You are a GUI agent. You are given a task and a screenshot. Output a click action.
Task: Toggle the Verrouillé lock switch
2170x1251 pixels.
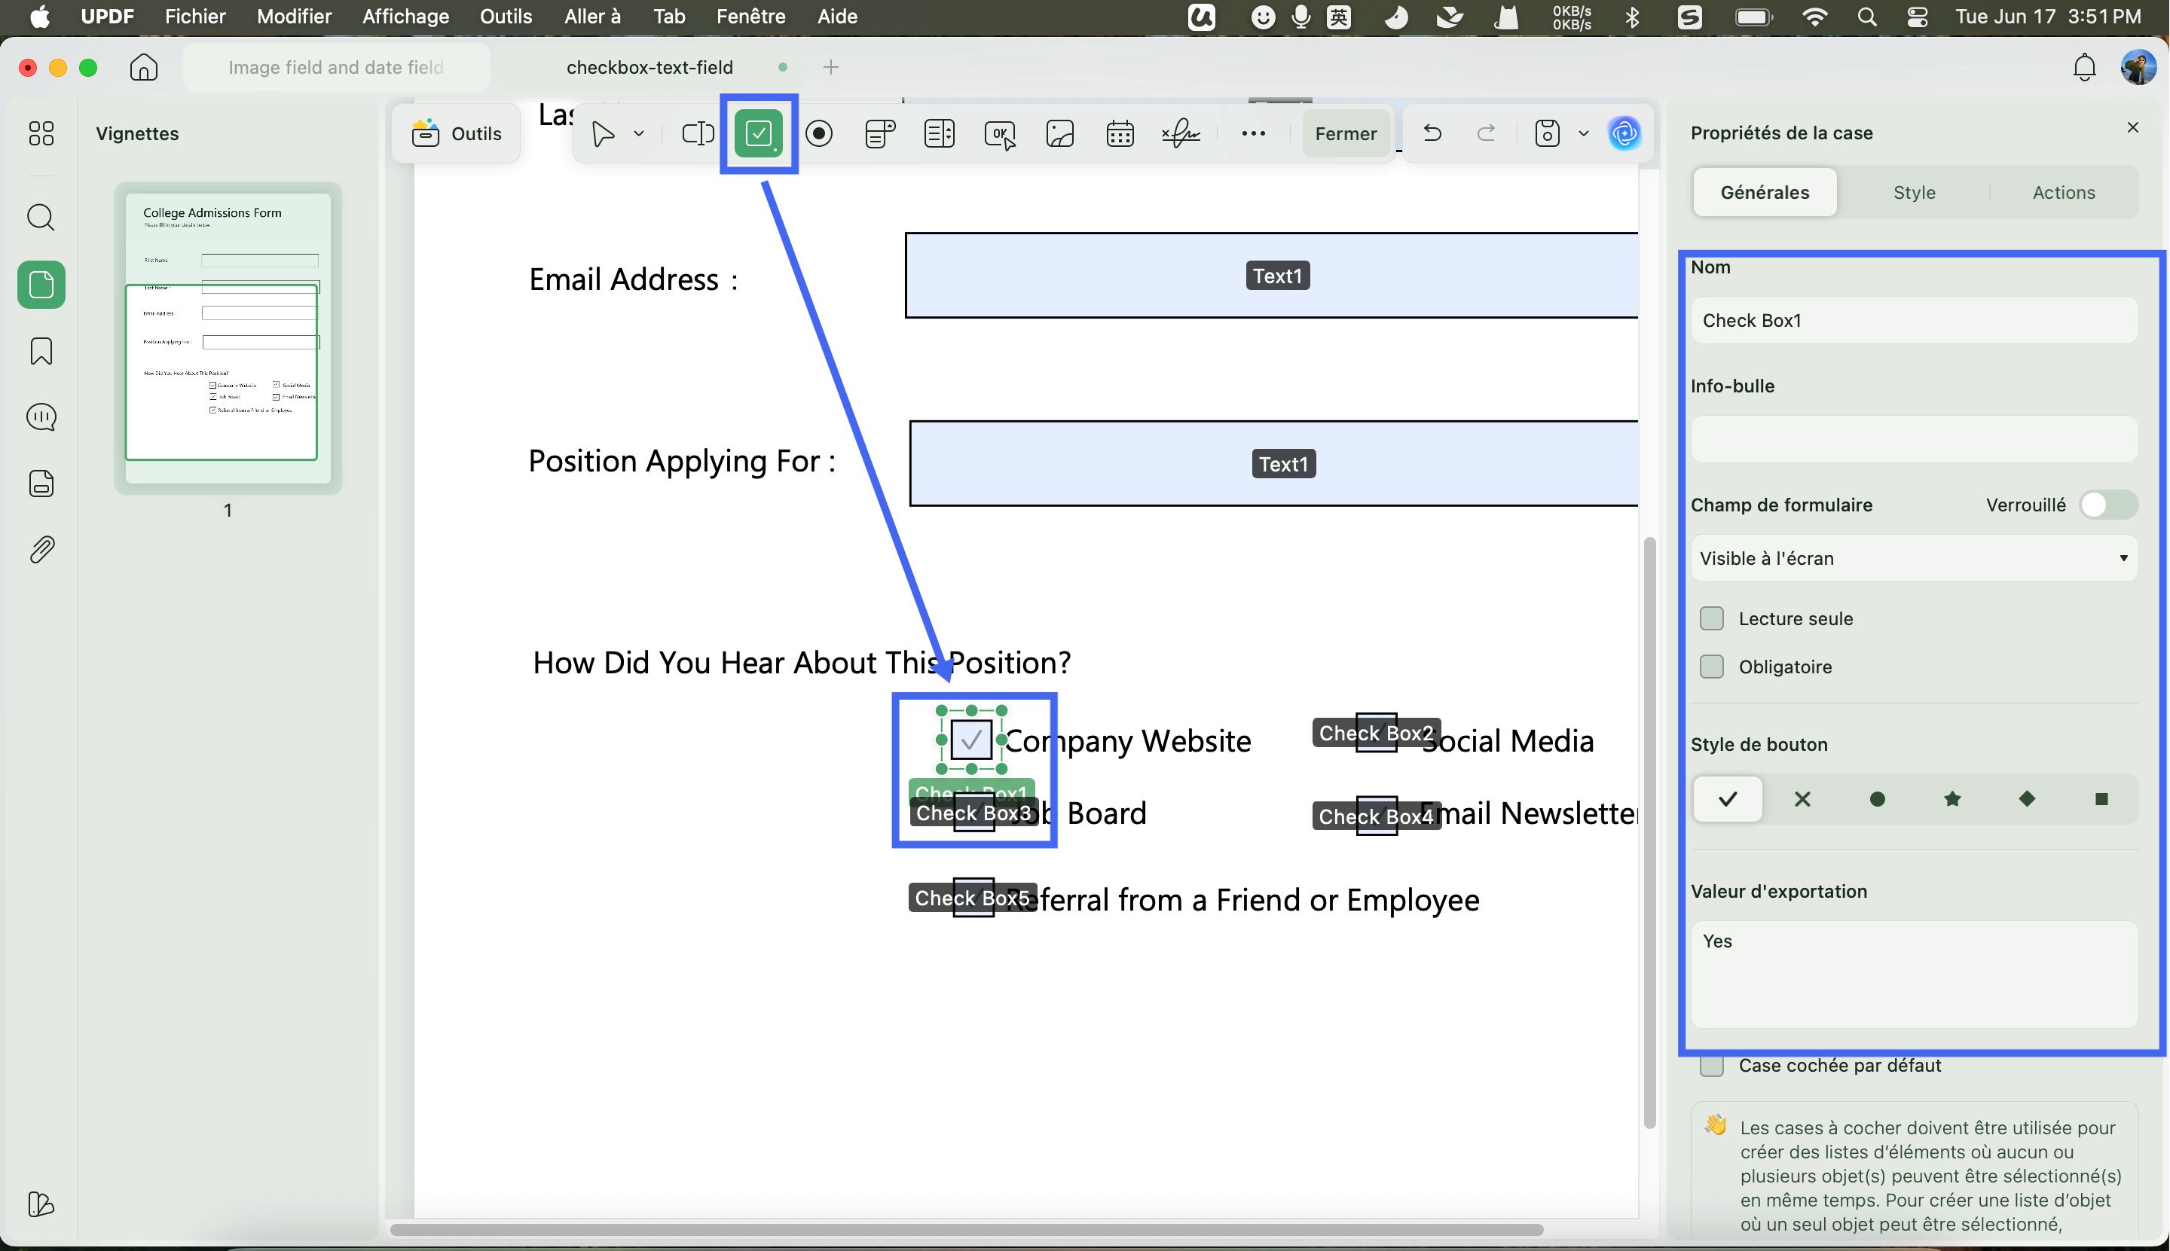pyautogui.click(x=2108, y=505)
